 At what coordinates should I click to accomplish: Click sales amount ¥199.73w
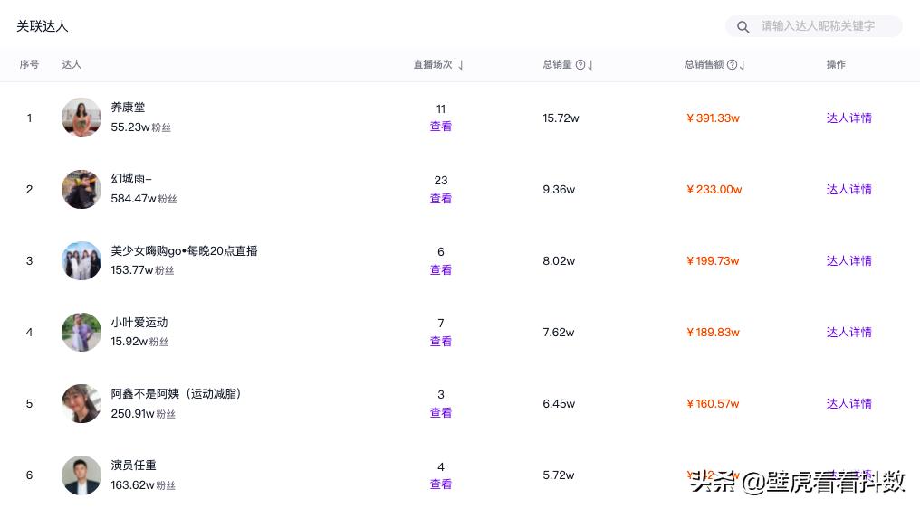click(713, 260)
